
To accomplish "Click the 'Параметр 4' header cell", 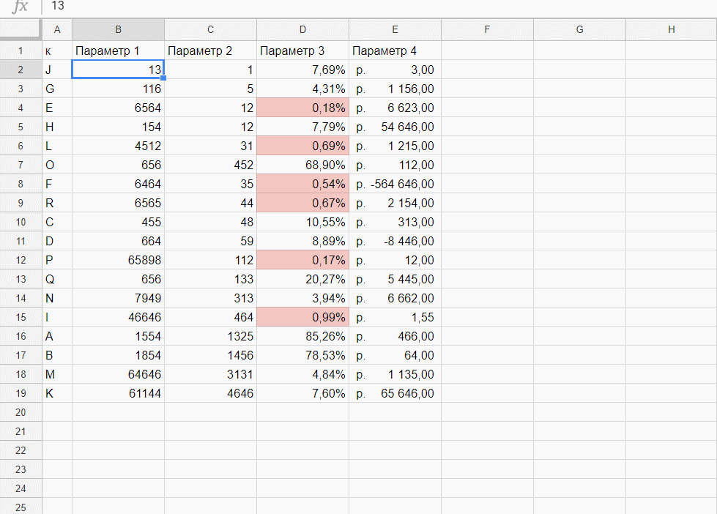I will pos(395,51).
